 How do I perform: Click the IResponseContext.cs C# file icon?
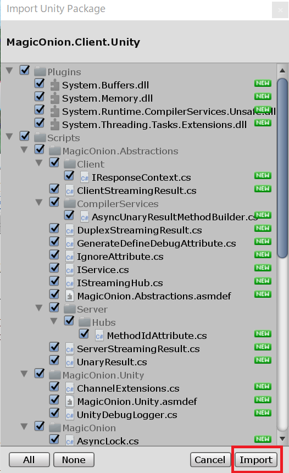pyautogui.click(x=85, y=177)
